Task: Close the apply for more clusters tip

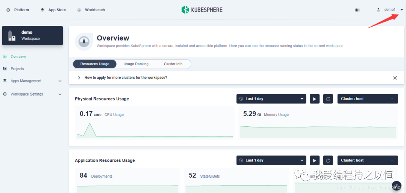Action: coord(395,78)
